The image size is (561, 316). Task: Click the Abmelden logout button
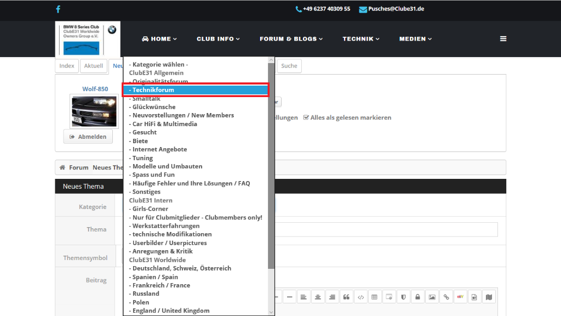88,137
